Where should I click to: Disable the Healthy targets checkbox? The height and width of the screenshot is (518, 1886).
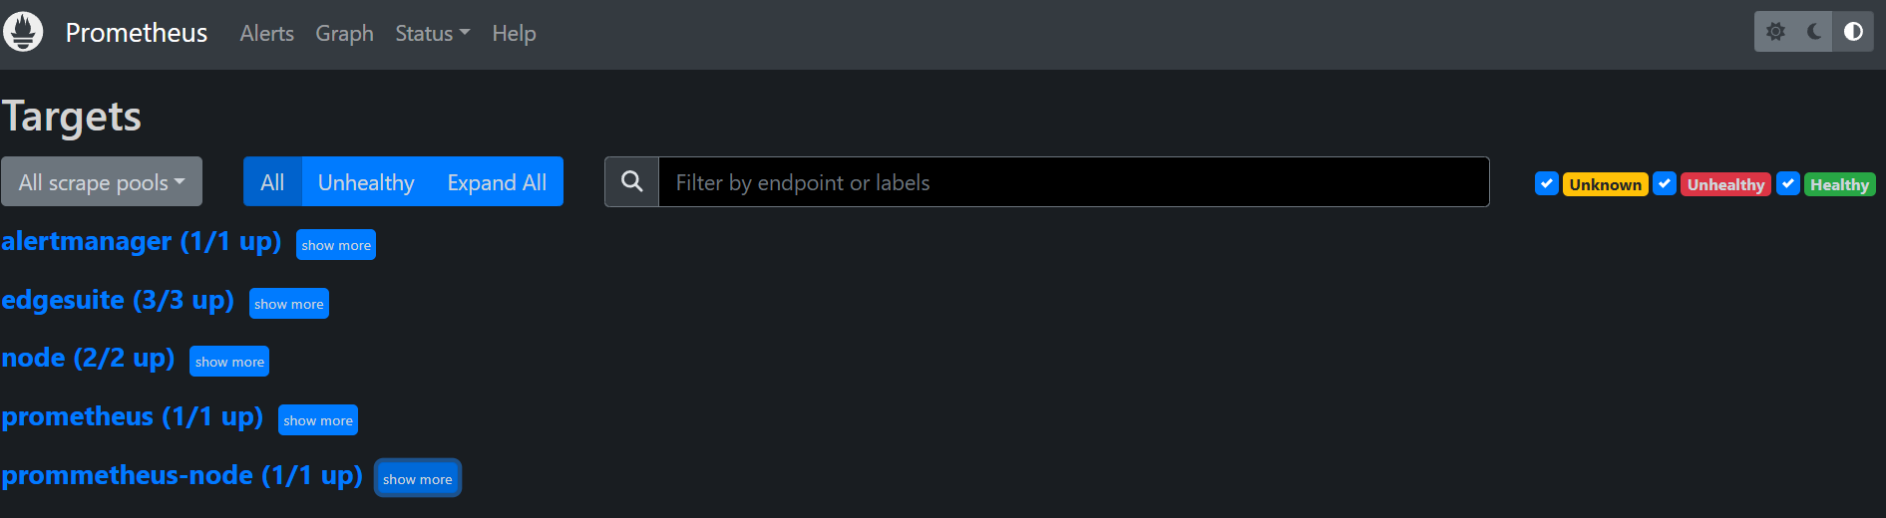[1788, 184]
